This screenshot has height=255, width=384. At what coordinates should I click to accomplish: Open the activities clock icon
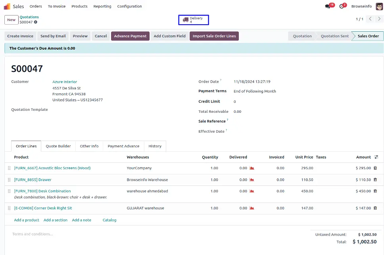coord(341,6)
